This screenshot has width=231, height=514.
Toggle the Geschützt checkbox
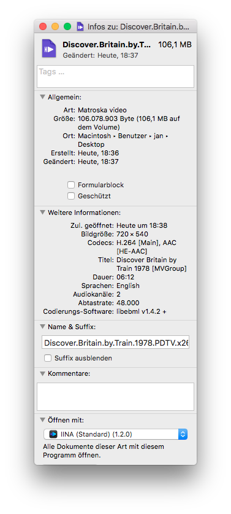71,196
